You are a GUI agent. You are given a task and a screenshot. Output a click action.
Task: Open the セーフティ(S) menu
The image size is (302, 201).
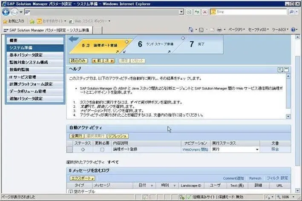click(258, 30)
